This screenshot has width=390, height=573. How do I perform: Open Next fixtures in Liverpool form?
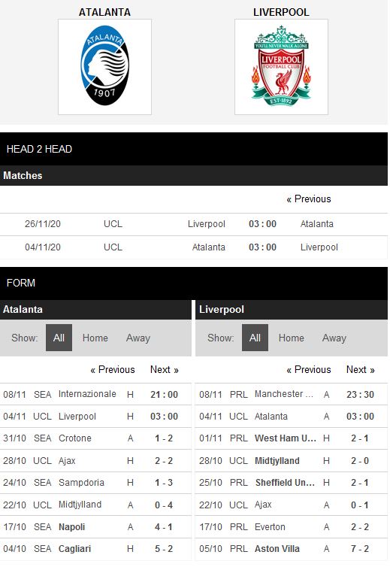tap(361, 369)
